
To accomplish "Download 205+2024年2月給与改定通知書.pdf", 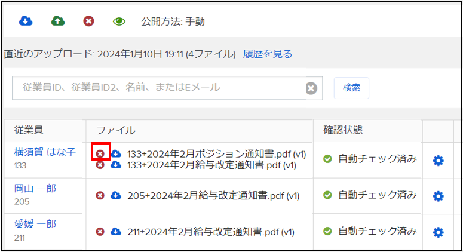I will [x=116, y=195].
